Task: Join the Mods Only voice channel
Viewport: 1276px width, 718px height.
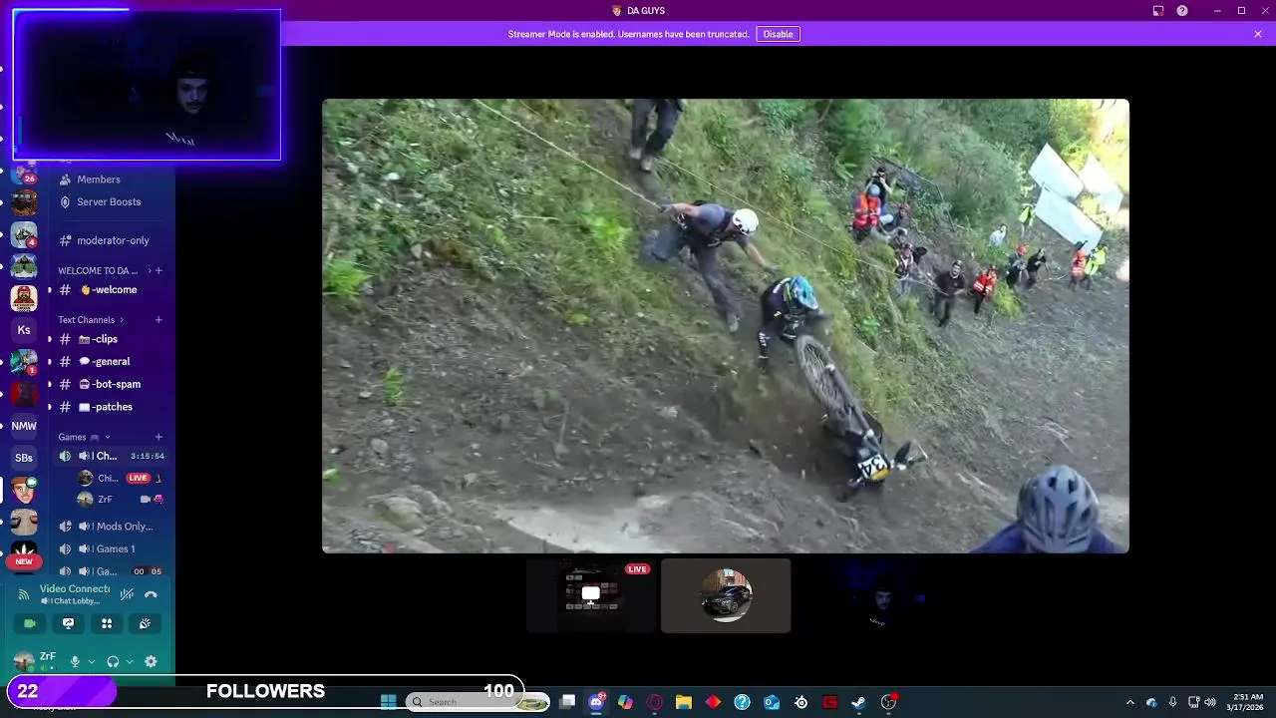Action: (112, 527)
